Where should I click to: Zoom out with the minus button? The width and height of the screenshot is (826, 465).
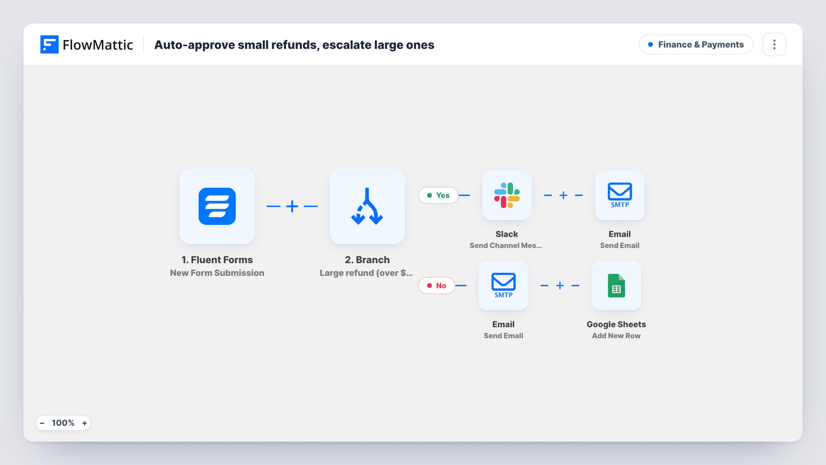[x=42, y=423]
